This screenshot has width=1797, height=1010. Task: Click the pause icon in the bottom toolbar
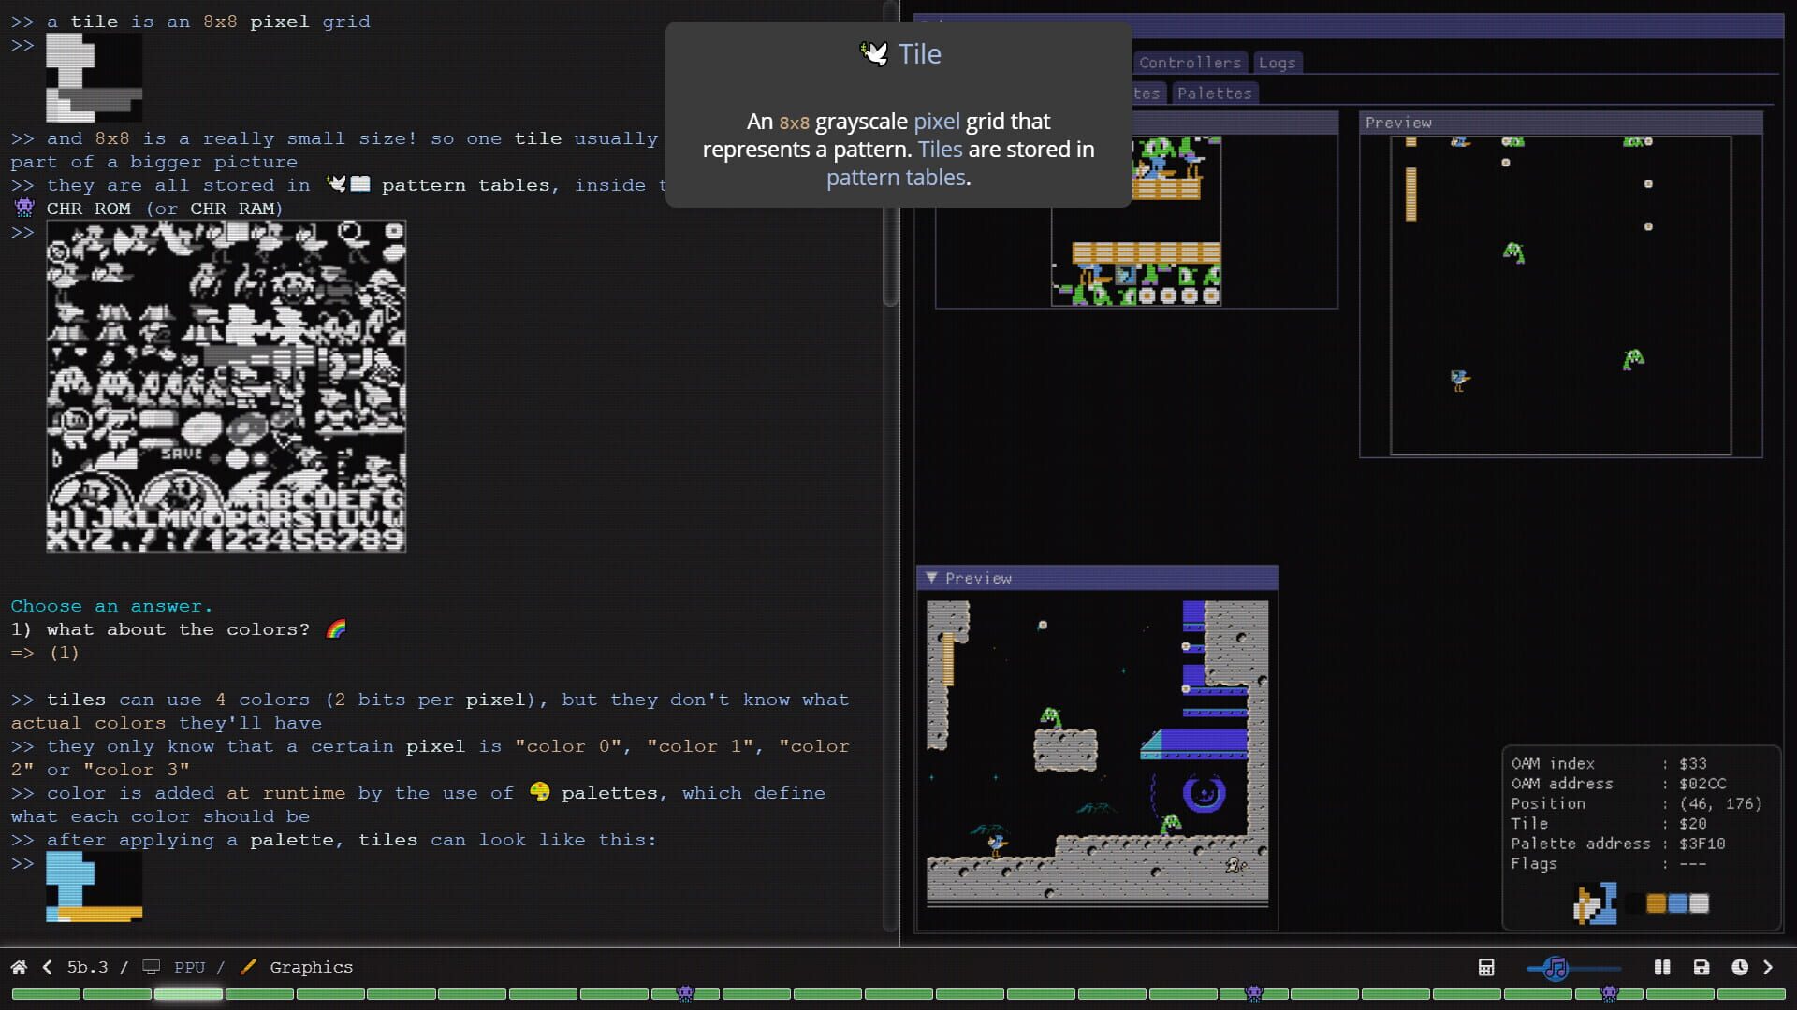point(1661,967)
